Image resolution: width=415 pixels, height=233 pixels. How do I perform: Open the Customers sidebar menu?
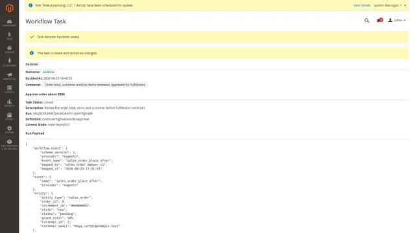(9, 63)
